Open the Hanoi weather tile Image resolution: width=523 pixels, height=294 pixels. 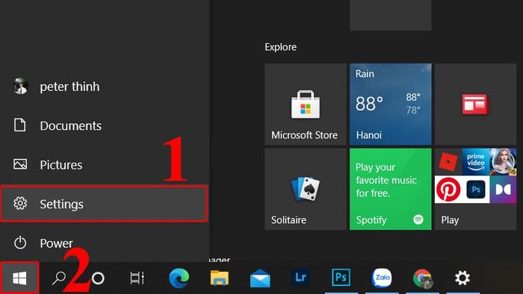(x=390, y=104)
